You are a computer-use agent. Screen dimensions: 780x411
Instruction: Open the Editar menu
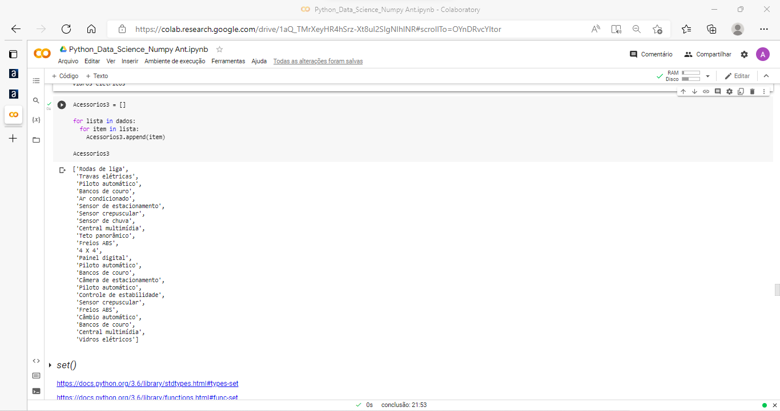coord(92,61)
